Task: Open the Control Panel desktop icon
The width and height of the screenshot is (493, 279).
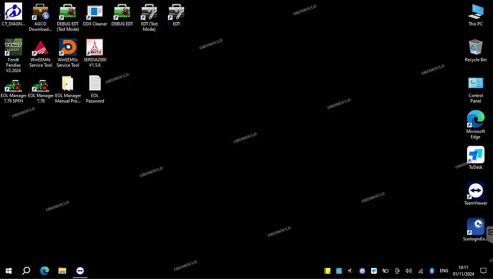Action: 475,84
